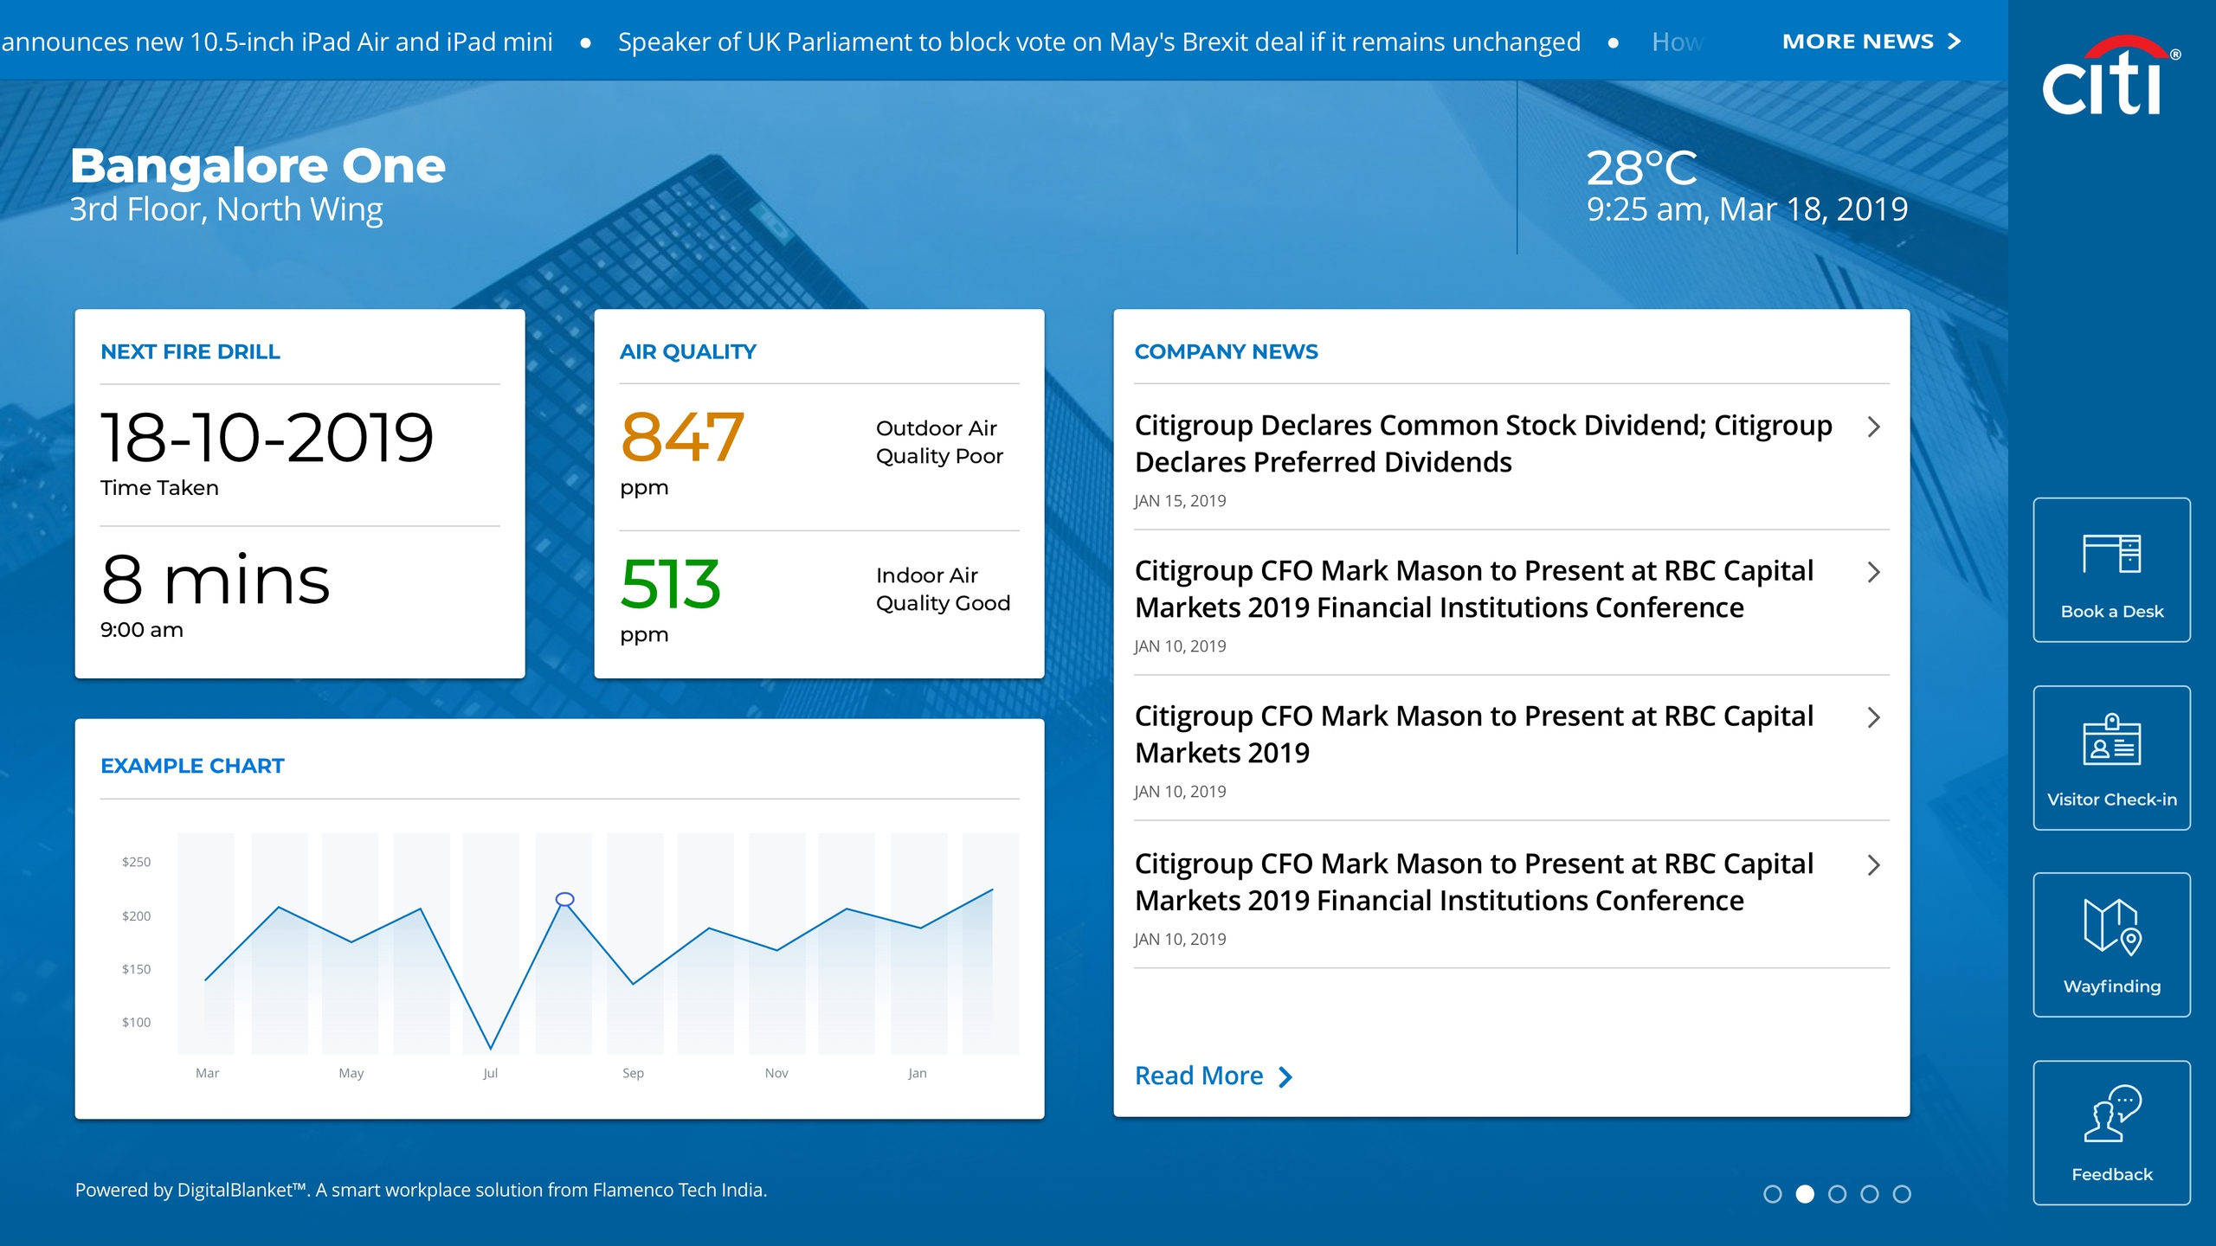
Task: Select the fourth page indicator dot
Action: [x=1870, y=1194]
